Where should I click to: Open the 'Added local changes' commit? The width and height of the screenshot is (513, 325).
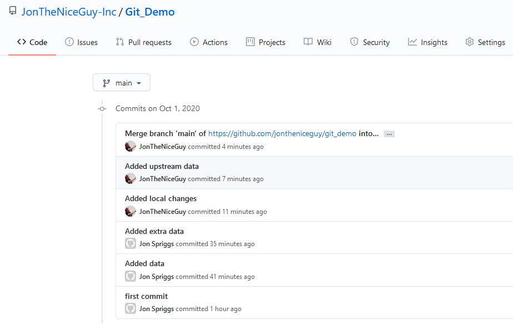[x=160, y=199]
